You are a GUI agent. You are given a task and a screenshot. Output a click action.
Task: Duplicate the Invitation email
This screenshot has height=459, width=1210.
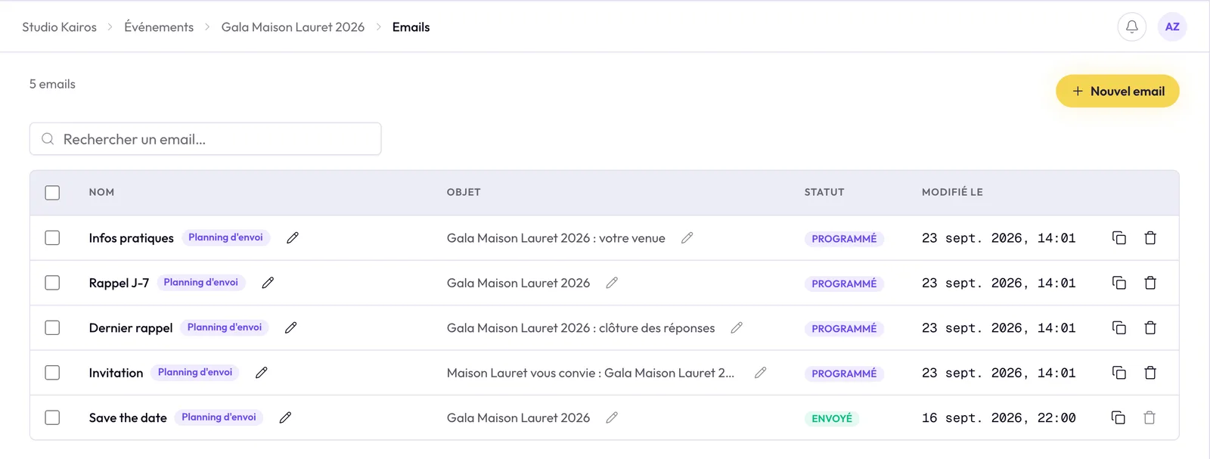pyautogui.click(x=1119, y=373)
